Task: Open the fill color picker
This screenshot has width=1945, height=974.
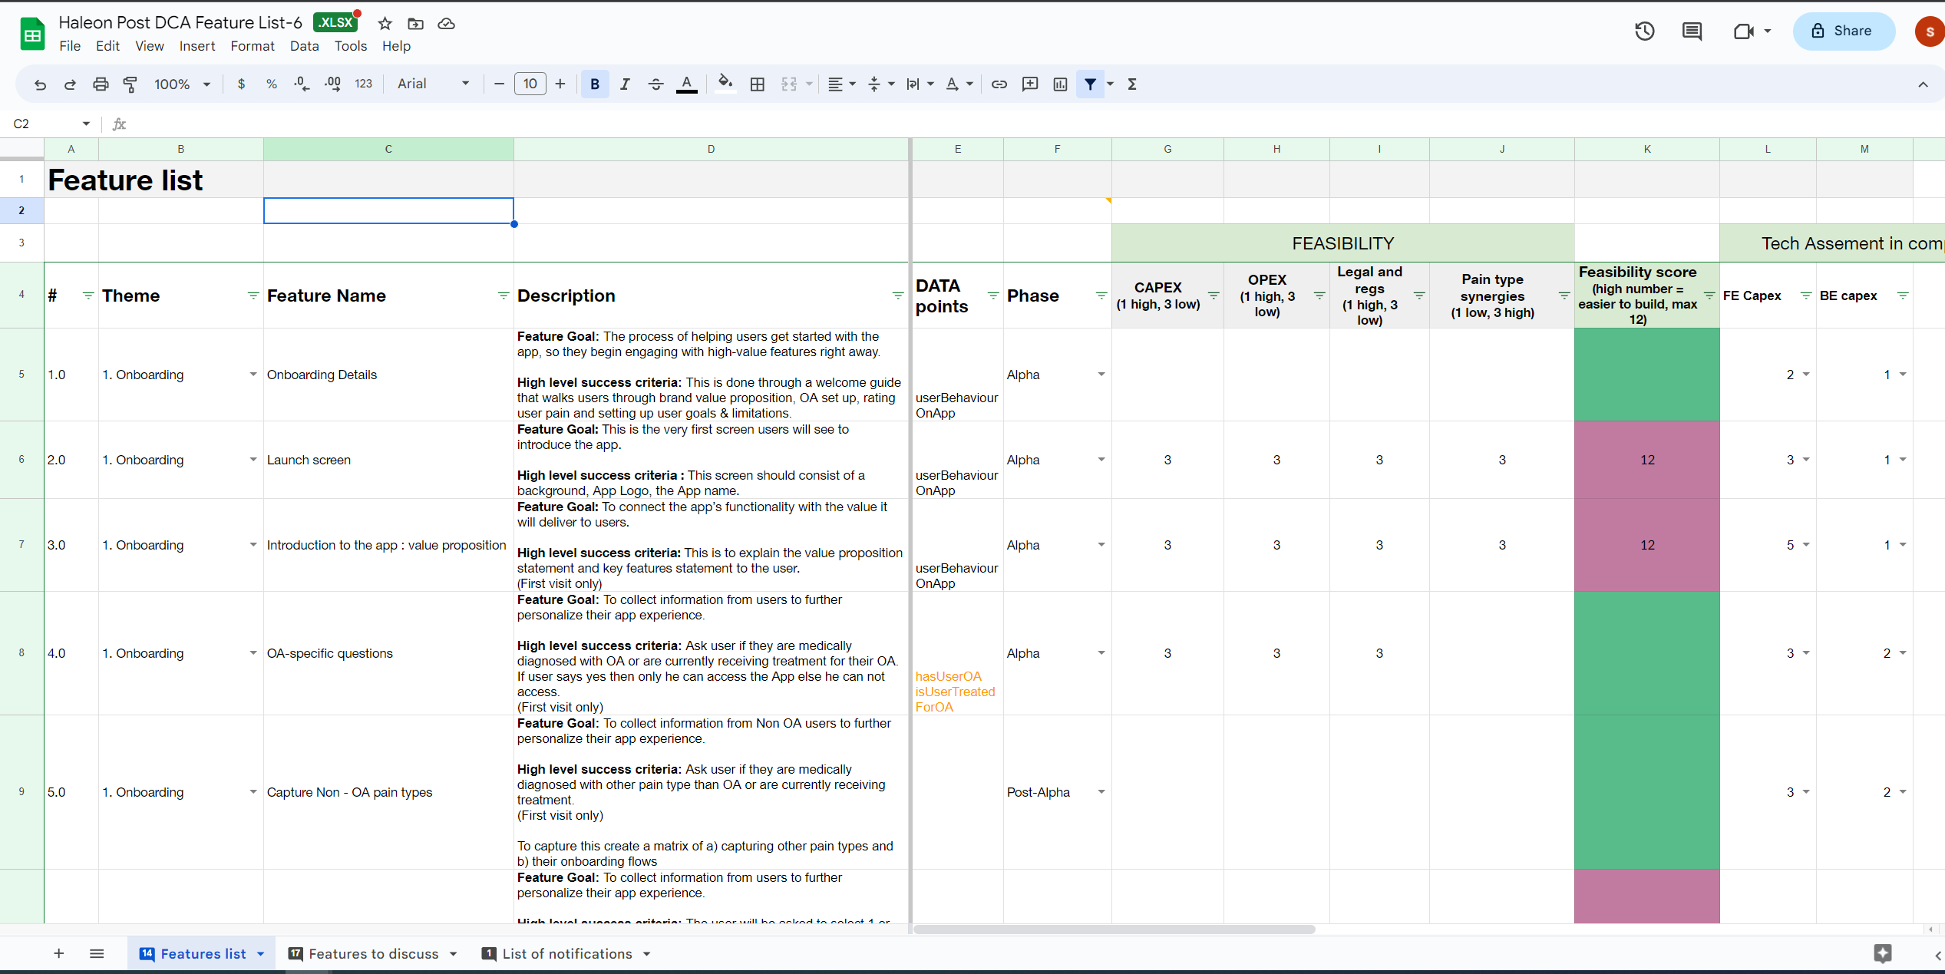Action: point(725,84)
